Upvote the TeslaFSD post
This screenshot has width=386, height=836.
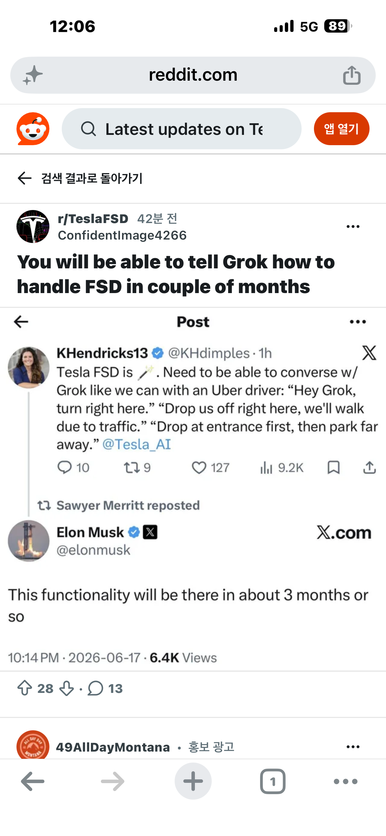(x=25, y=688)
